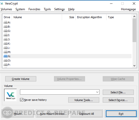Click the VeraCrypt title bar icon

[x=2, y=3]
